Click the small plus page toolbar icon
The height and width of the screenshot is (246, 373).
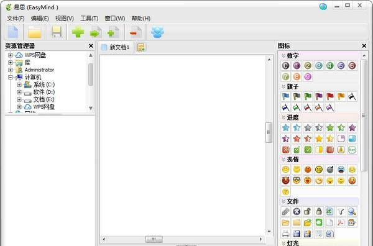(x=114, y=32)
